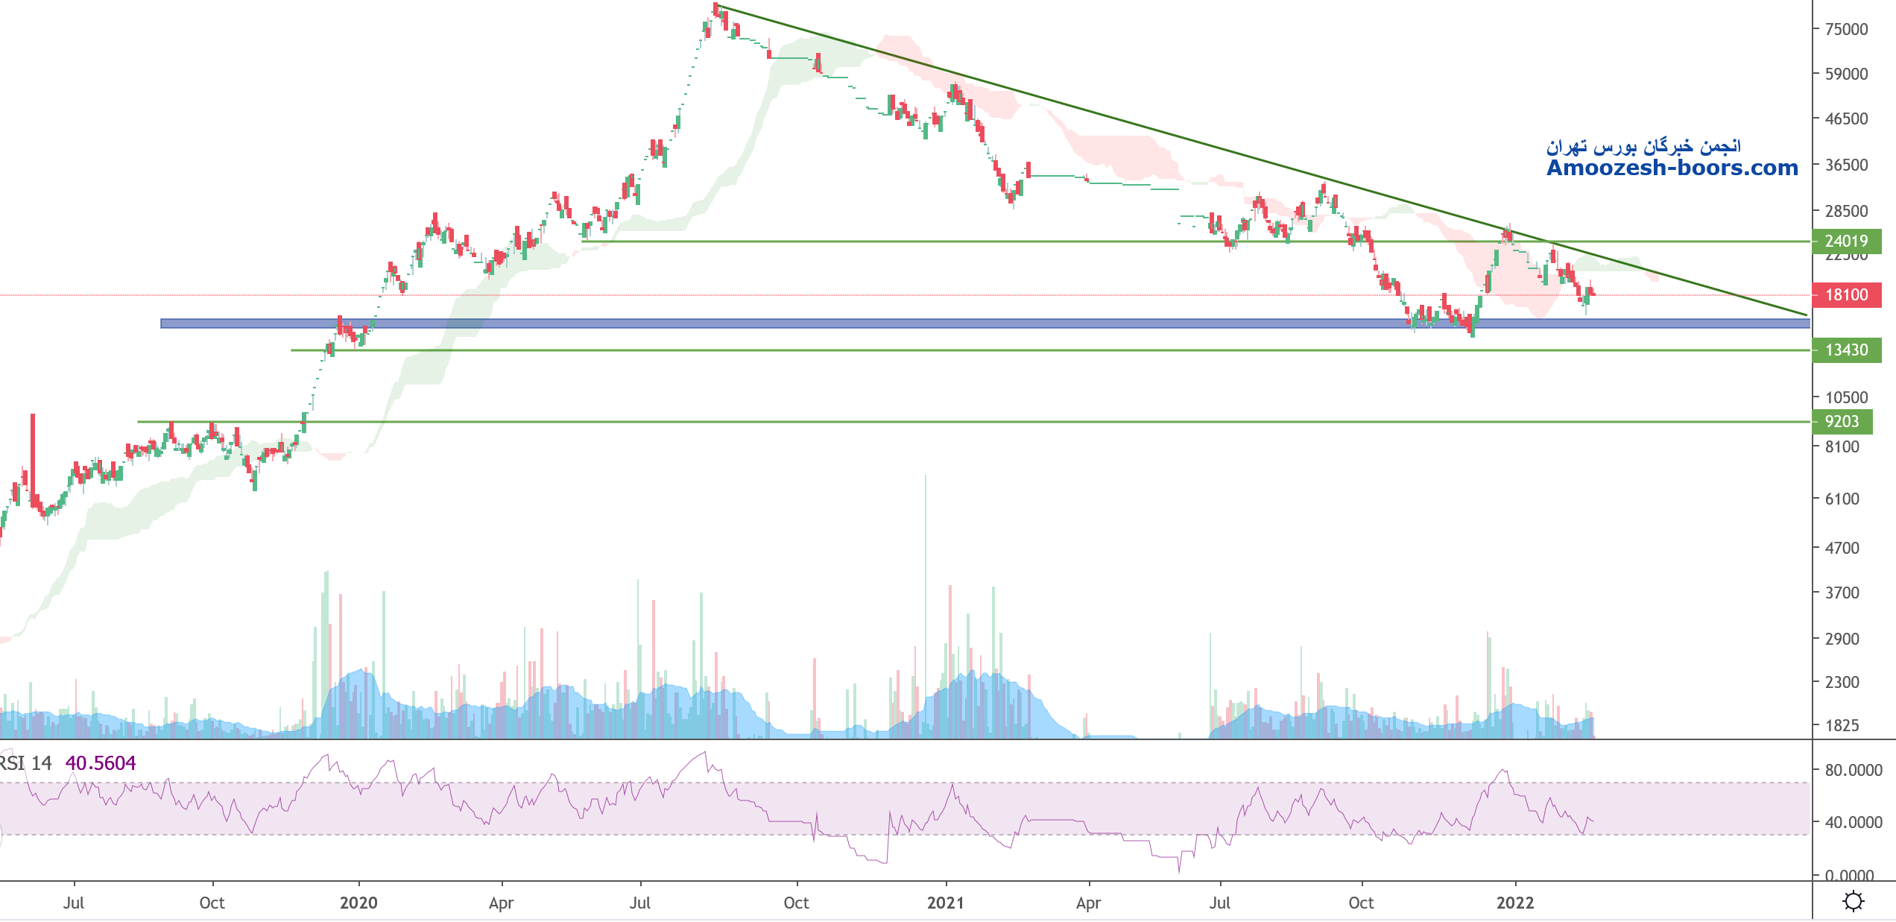1896x922 pixels.
Task: Click the RSI value 40.5604
Action: 101,763
